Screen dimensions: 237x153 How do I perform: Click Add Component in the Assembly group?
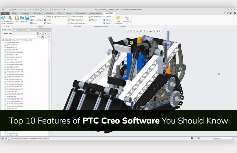(x=118, y=20)
